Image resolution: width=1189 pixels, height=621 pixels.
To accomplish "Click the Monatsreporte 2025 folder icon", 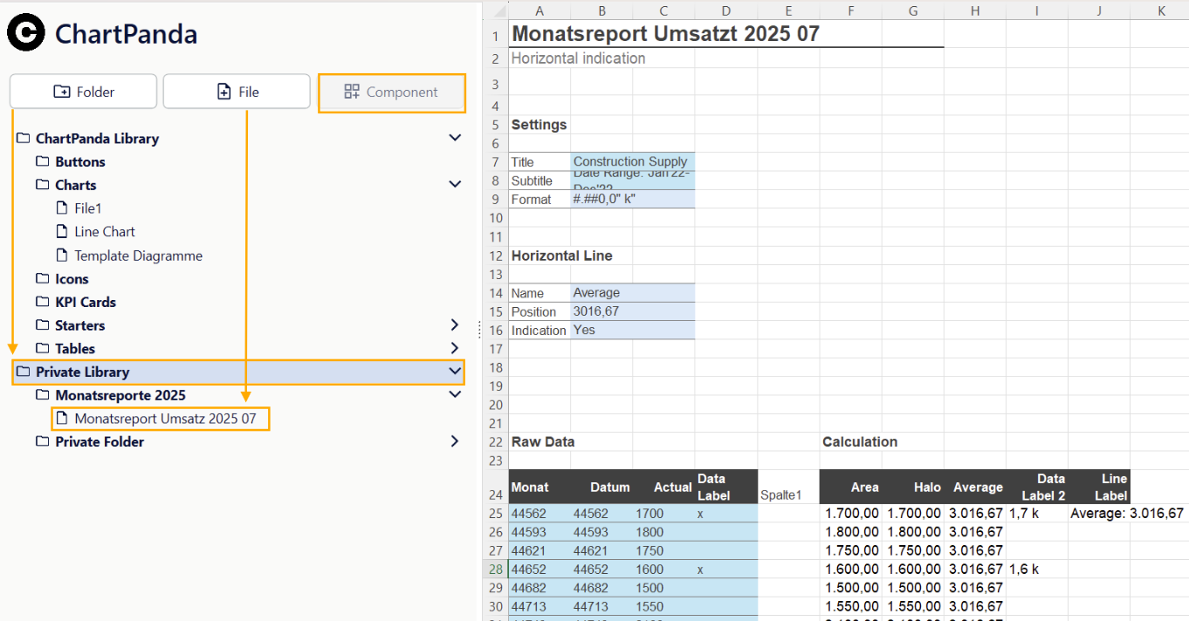I will coord(42,395).
